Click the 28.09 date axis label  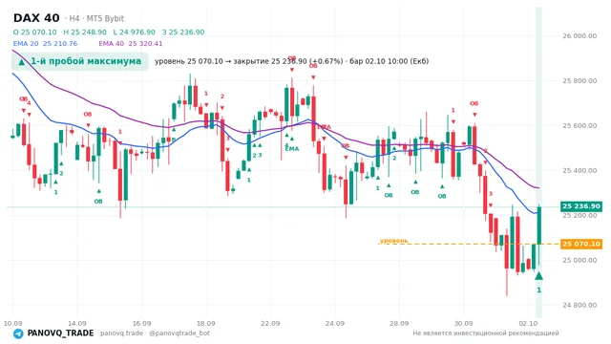[399, 323]
